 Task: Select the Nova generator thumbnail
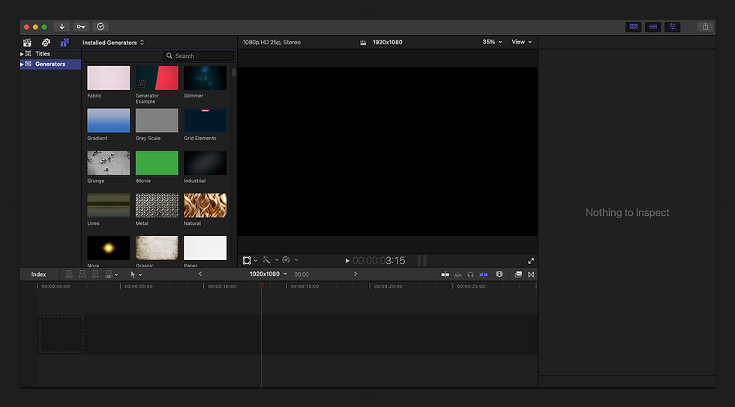point(108,248)
